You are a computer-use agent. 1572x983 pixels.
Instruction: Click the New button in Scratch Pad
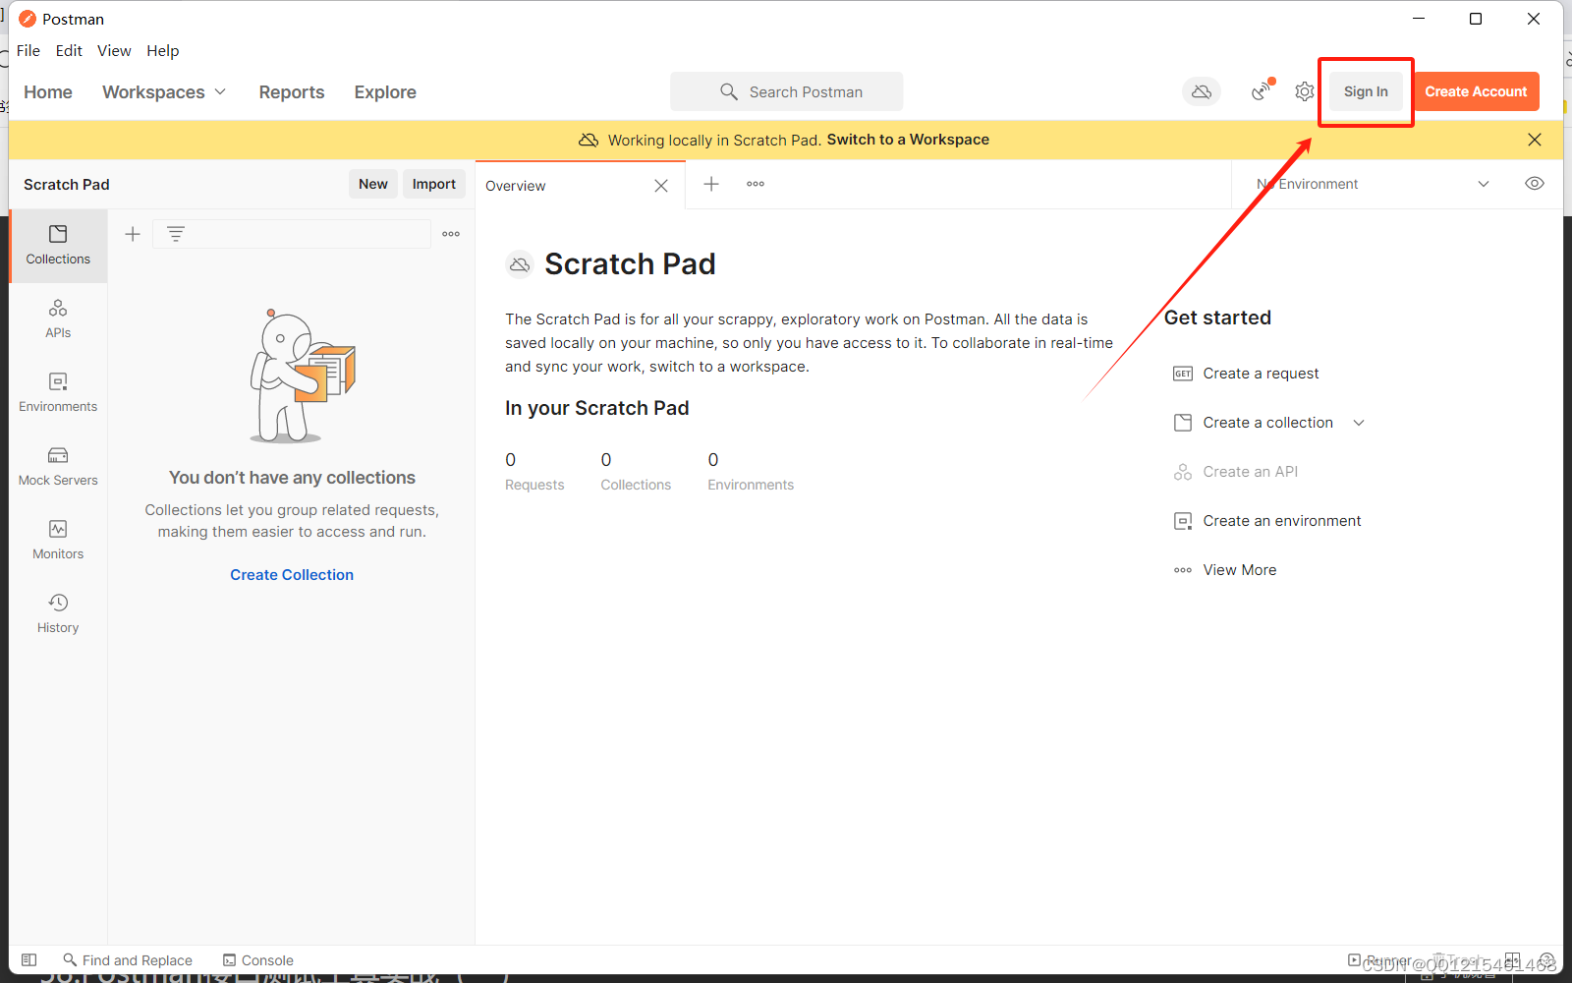372,184
